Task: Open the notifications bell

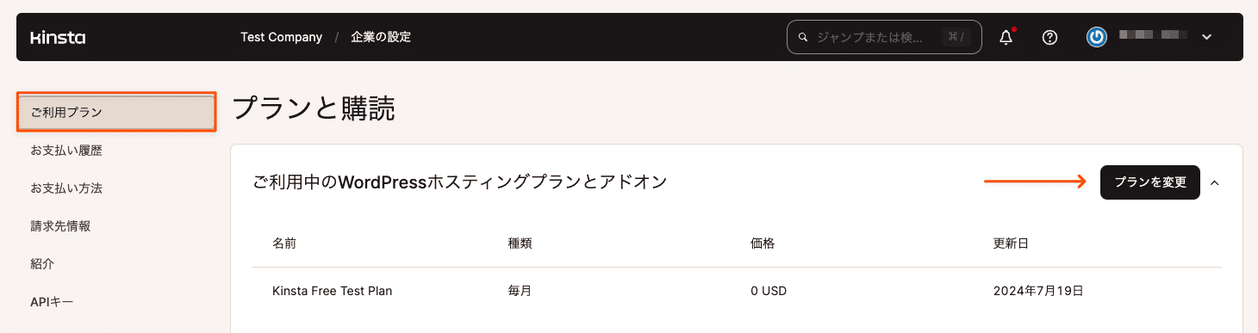Action: 1006,37
